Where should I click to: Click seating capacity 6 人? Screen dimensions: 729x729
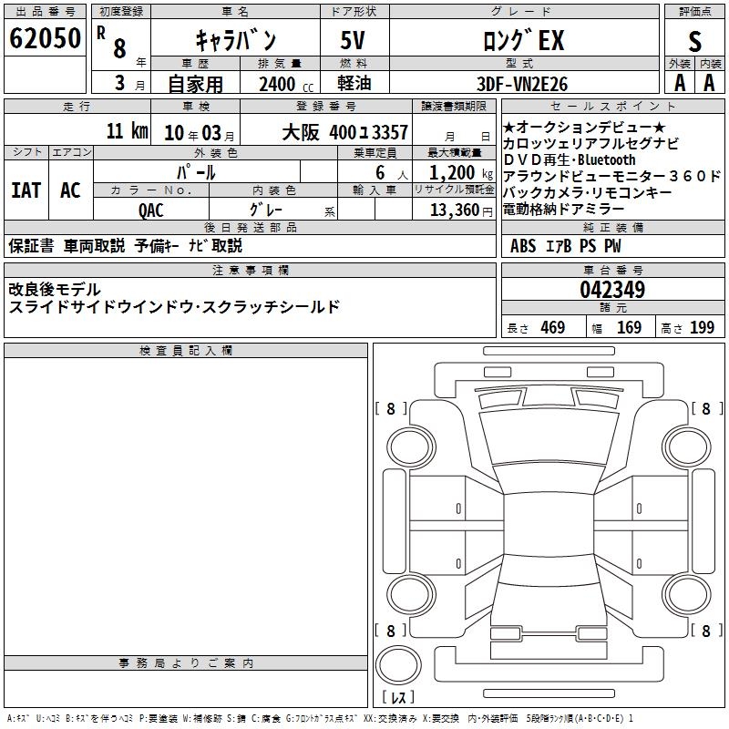click(392, 173)
